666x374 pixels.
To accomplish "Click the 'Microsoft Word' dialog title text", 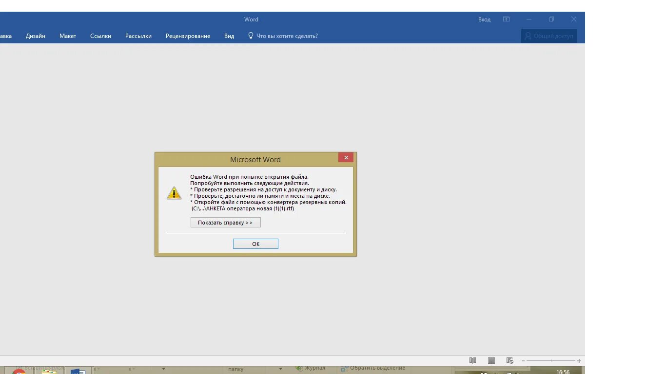I will 255,160.
